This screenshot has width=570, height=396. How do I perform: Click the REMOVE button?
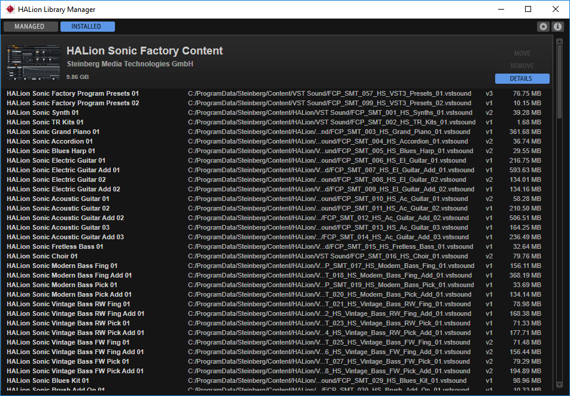(x=522, y=66)
